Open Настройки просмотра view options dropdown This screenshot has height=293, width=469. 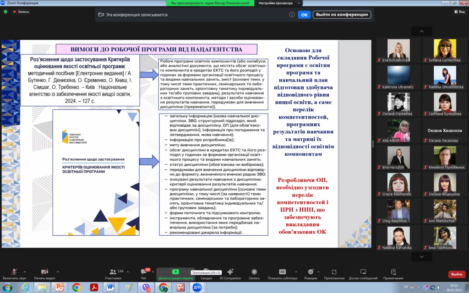276,3
